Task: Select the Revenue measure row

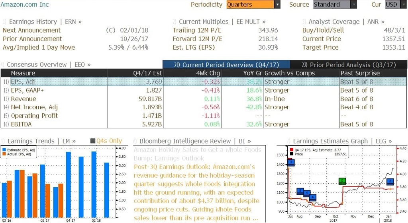Action: [x=204, y=99]
